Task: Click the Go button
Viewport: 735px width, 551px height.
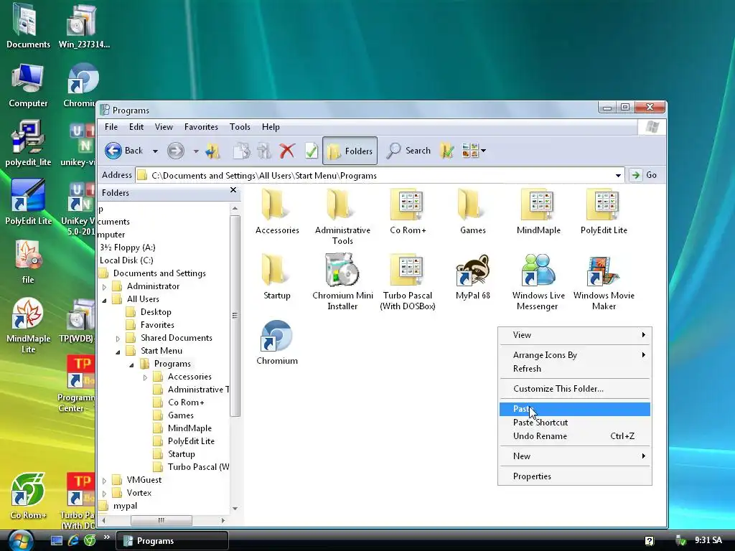Action: pyautogui.click(x=644, y=175)
